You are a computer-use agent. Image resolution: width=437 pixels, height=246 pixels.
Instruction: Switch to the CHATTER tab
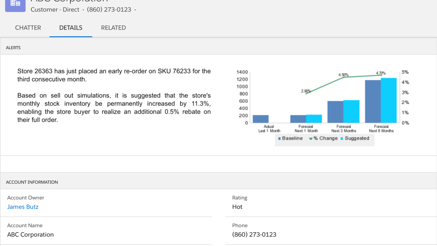coord(28,27)
